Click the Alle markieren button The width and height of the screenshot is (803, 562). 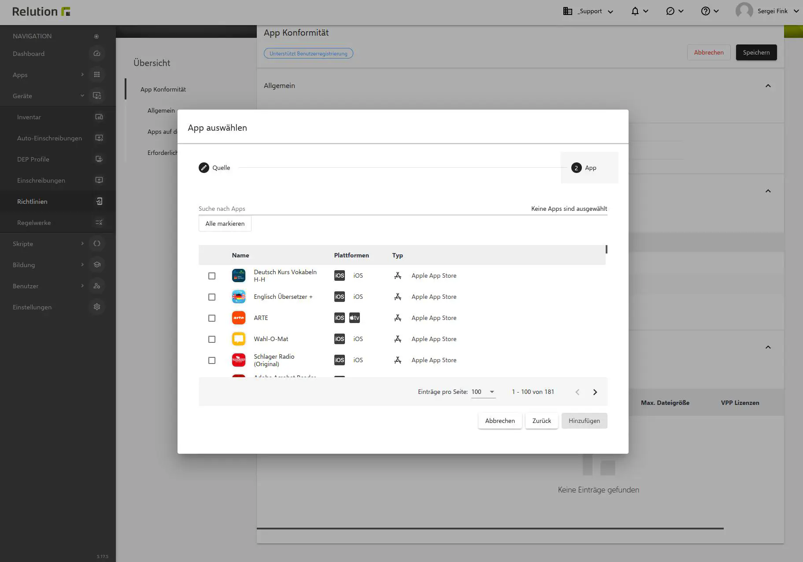[225, 224]
